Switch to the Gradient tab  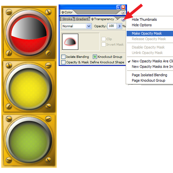(x=82, y=19)
